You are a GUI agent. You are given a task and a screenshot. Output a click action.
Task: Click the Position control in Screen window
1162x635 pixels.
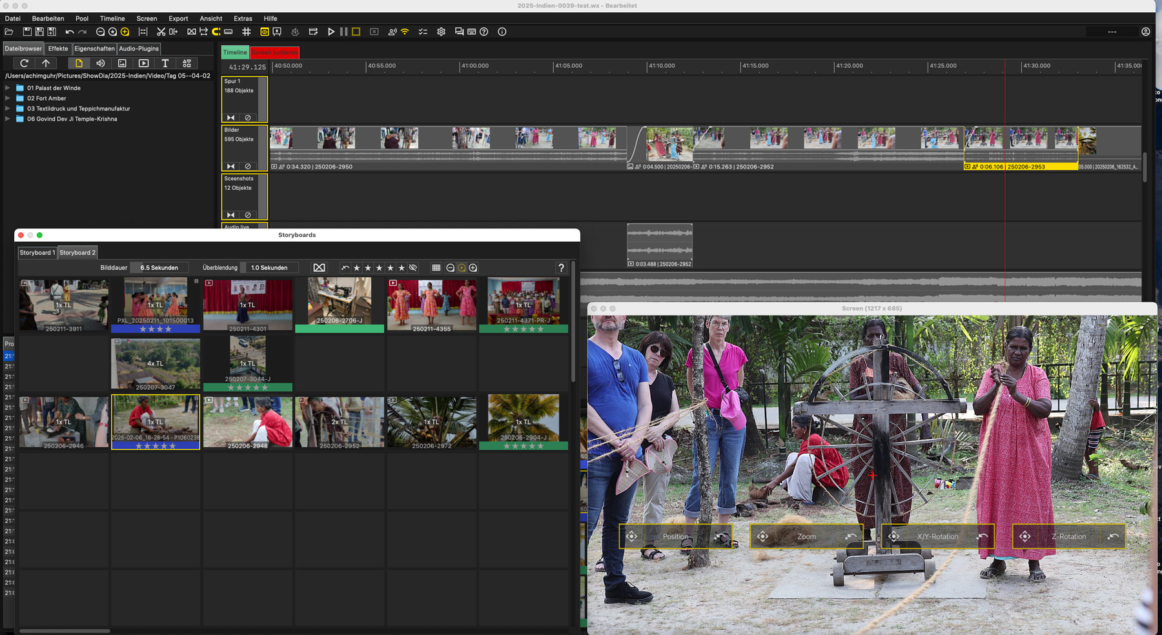pyautogui.click(x=675, y=536)
